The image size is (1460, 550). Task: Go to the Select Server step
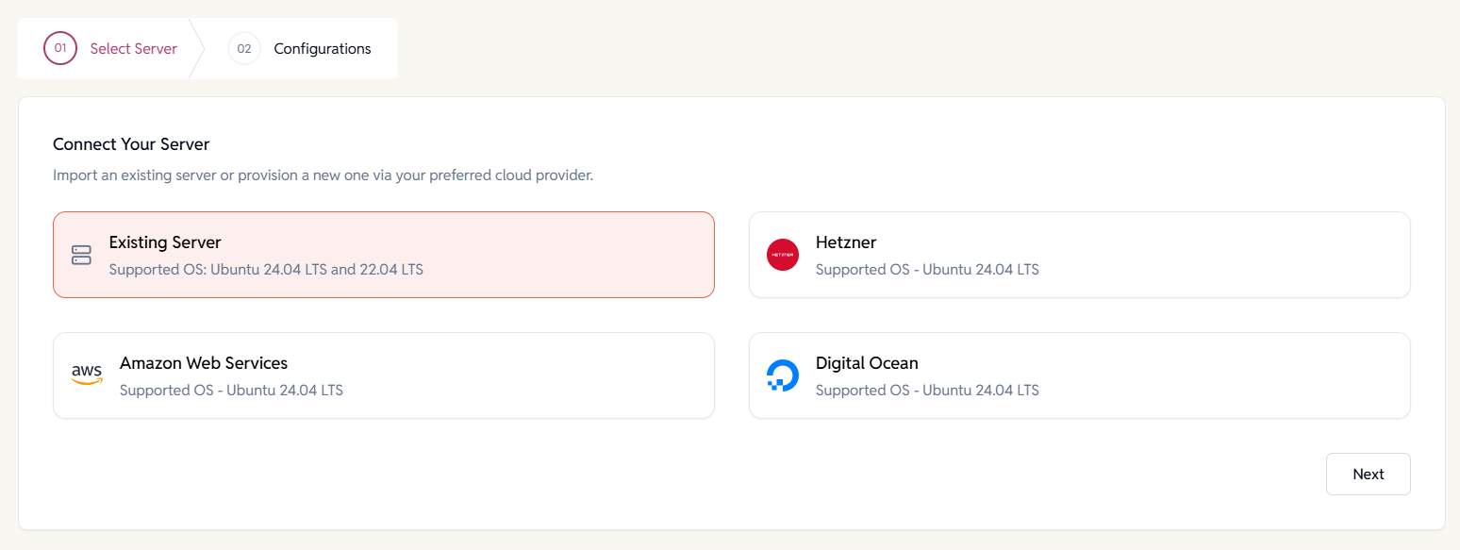(x=133, y=49)
